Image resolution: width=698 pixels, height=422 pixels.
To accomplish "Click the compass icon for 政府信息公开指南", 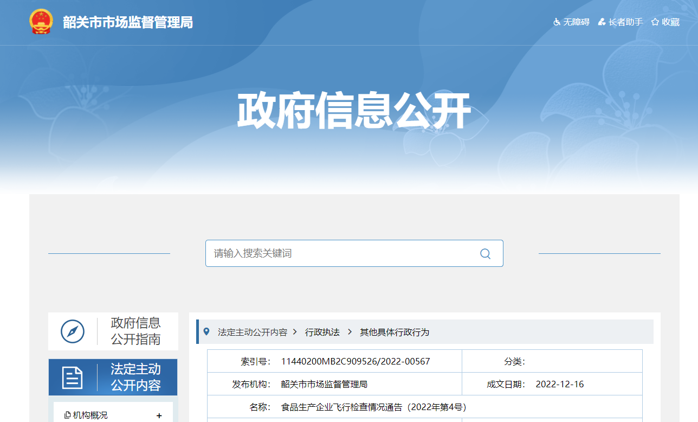I will click(73, 331).
